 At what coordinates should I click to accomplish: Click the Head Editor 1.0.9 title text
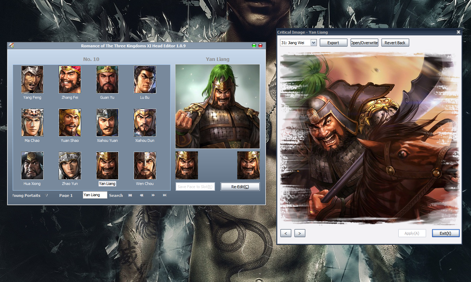133,46
